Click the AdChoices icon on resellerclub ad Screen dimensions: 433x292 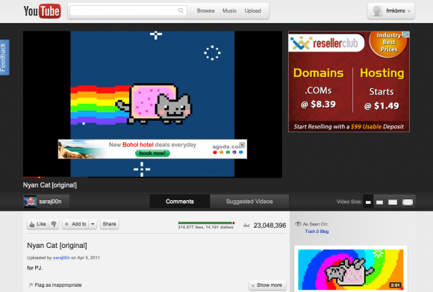pos(405,34)
